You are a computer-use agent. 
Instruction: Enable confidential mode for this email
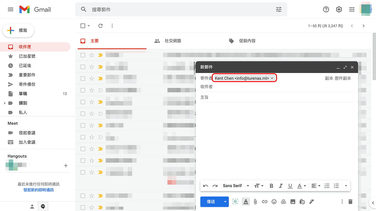click(302, 202)
